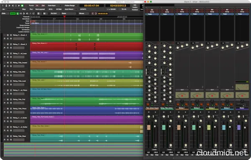
Task: Mute the Rising_Tide_Pad track
Action: pyautogui.click(x=8, y=100)
